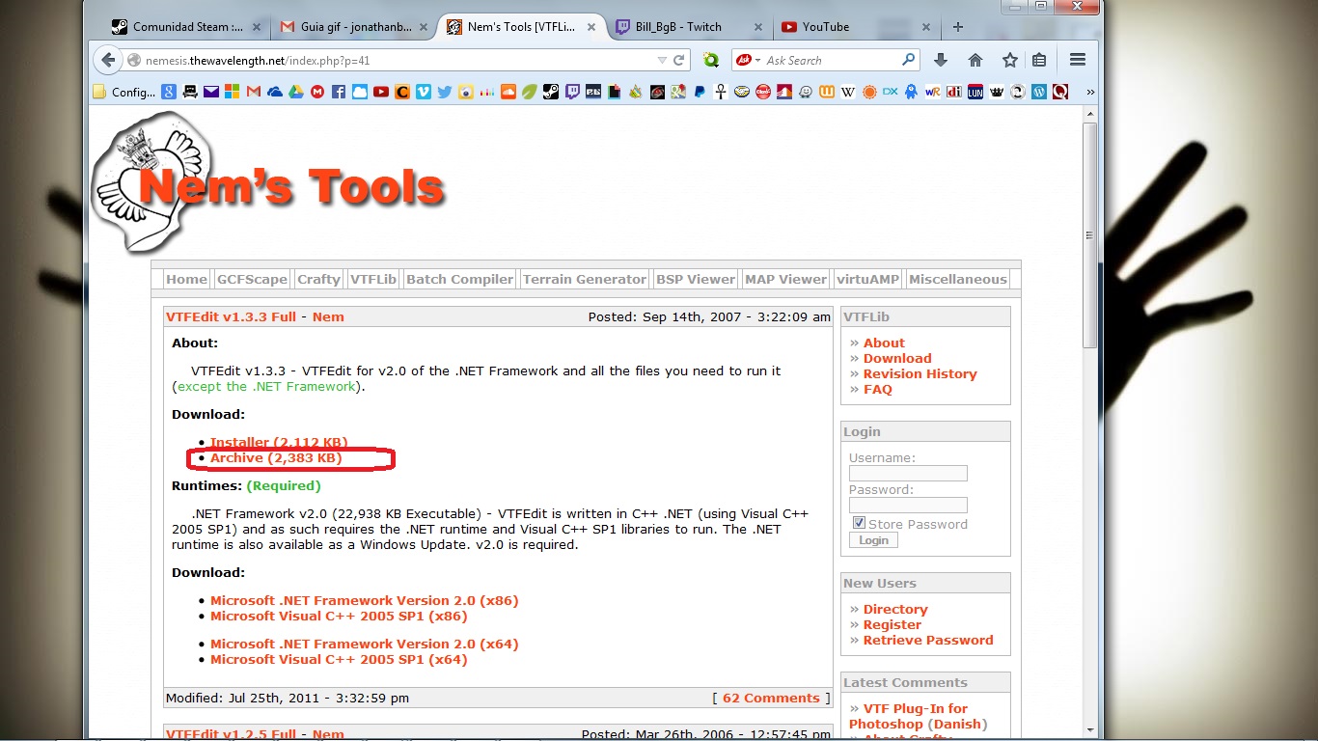
Task: Reload the page with the refresh icon
Action: 680,60
